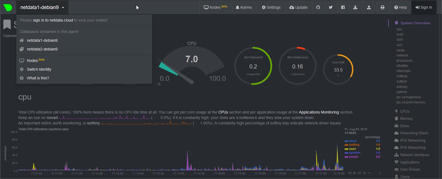Open the Twitter icon in navbar
The height and width of the screenshot is (179, 442).
pyautogui.click(x=330, y=7)
